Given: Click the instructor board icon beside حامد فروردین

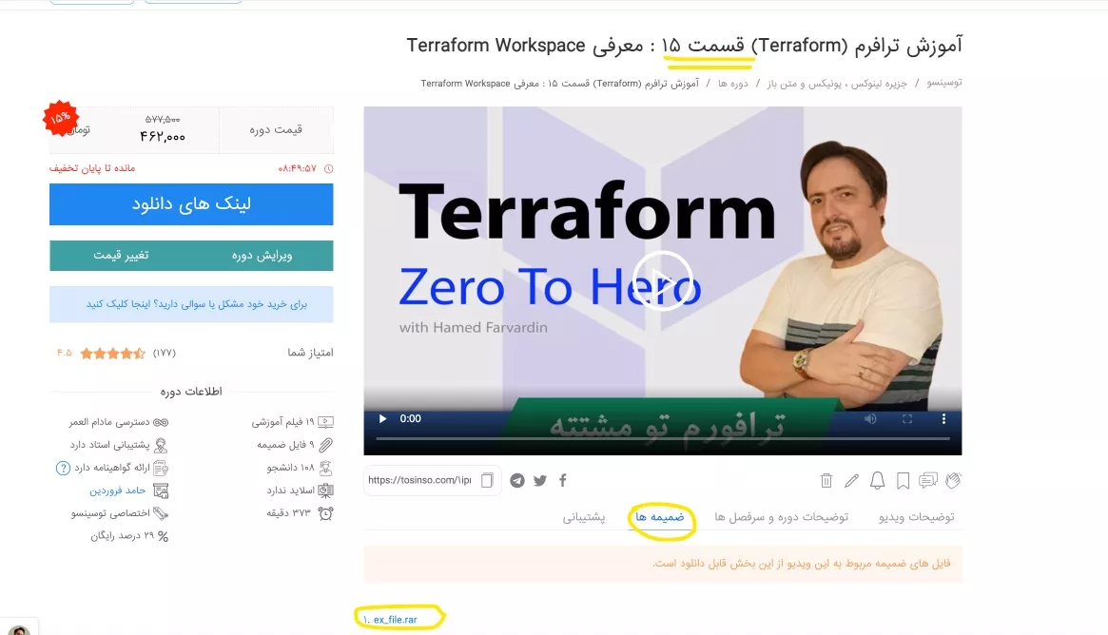Looking at the screenshot, I should pos(161,491).
